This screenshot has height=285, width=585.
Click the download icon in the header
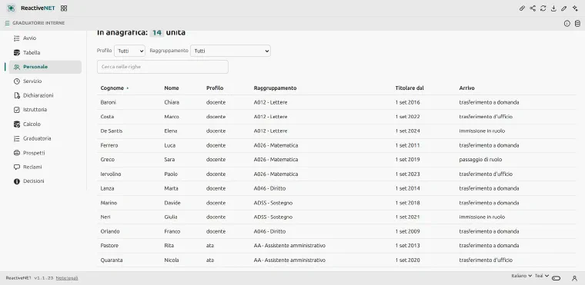click(x=553, y=8)
